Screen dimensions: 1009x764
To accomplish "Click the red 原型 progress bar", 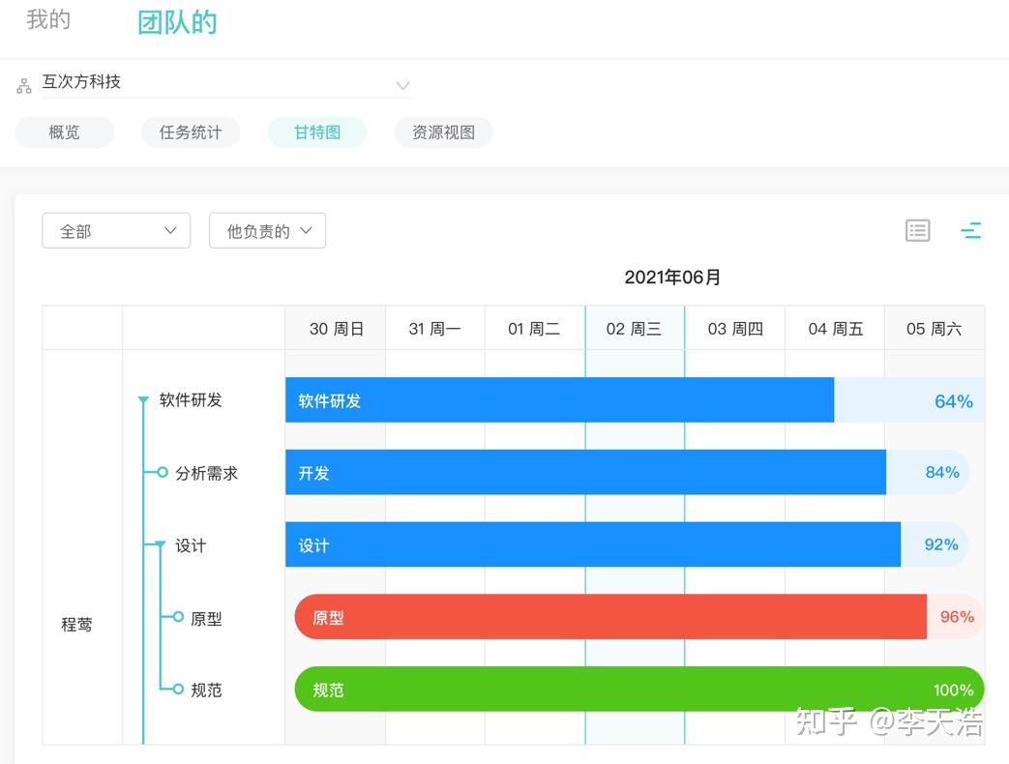I will [x=610, y=617].
